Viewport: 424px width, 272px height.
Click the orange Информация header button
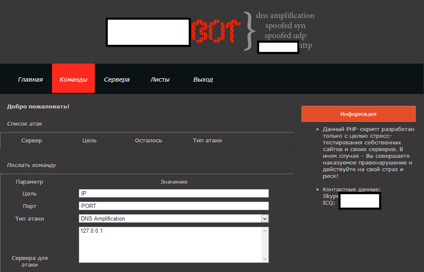(358, 114)
